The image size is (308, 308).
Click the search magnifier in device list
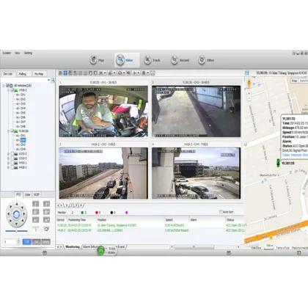pyautogui.click(x=53, y=80)
